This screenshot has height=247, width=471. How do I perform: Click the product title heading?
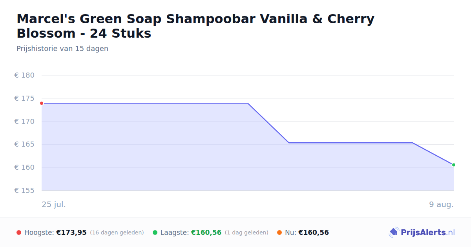[195, 26]
